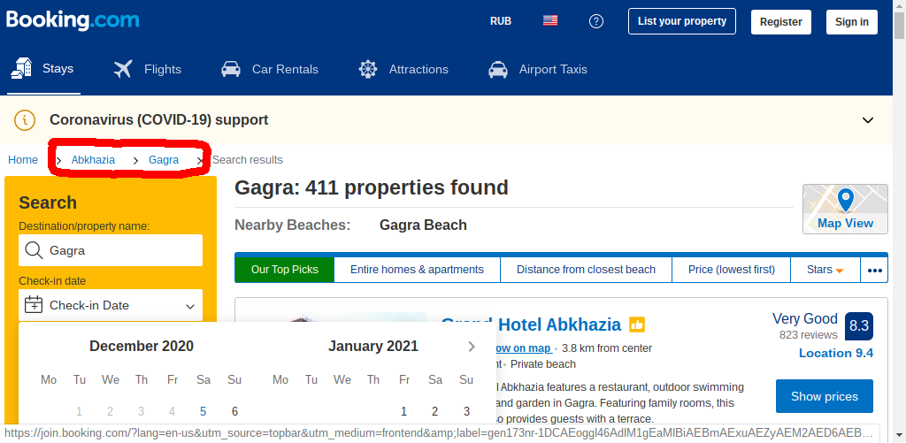Open Abkhazia breadcrumb link
This screenshot has width=906, height=443.
tap(93, 160)
